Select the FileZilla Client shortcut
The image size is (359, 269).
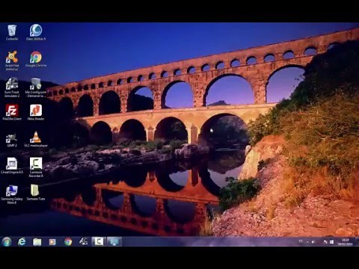coord(12,112)
